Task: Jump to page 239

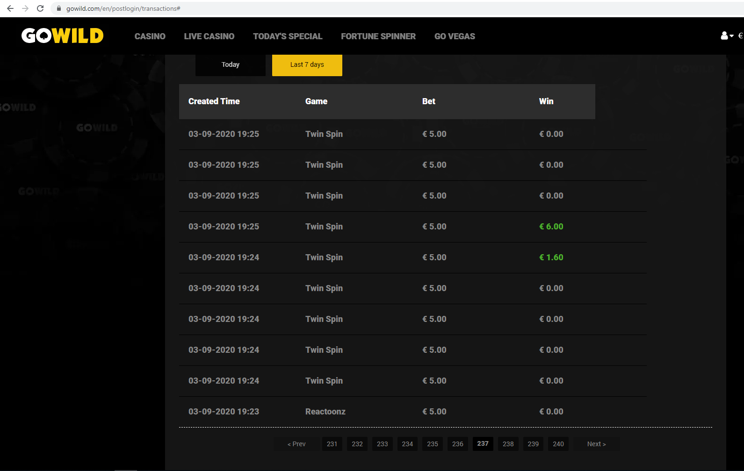Action: click(x=533, y=444)
